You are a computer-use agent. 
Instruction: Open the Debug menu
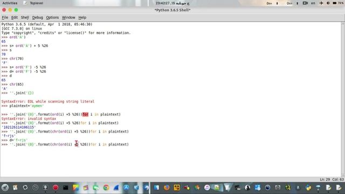(x=37, y=17)
